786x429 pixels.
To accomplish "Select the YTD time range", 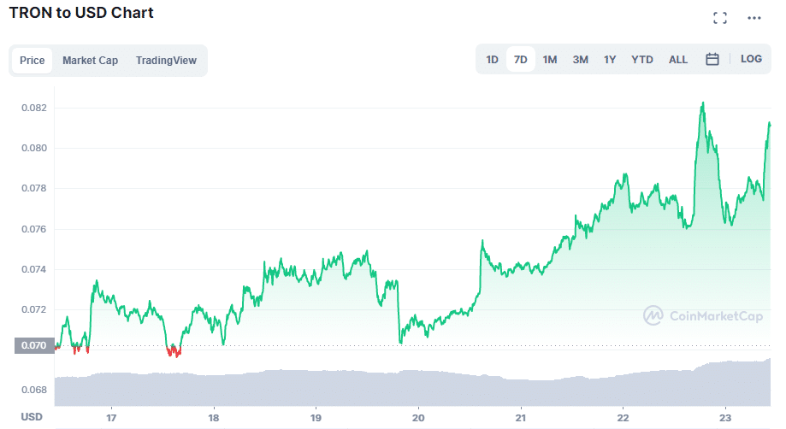I will pyautogui.click(x=642, y=60).
